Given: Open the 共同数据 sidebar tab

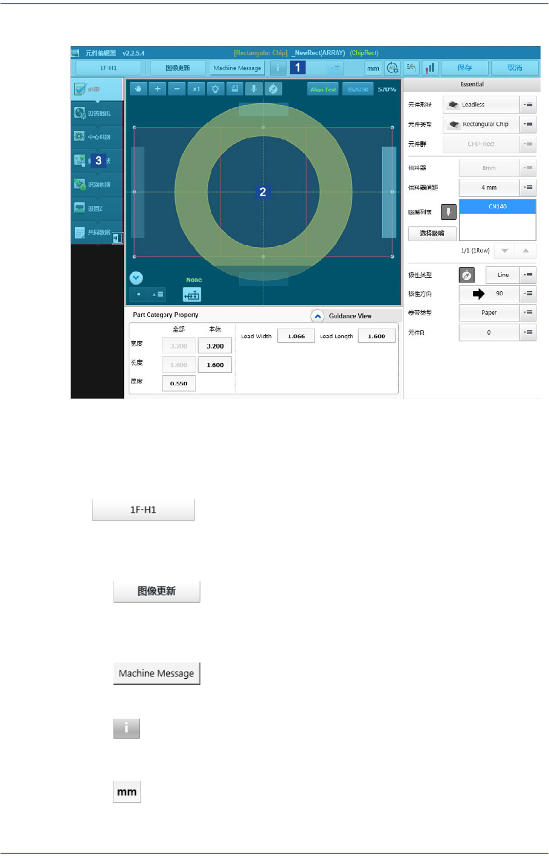Looking at the screenshot, I should [x=97, y=233].
